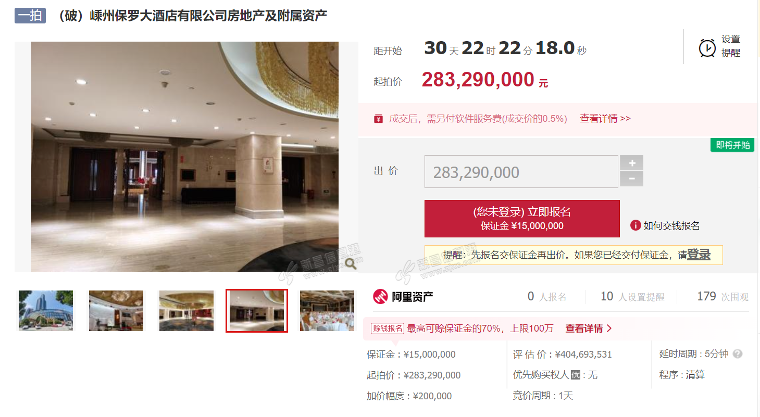Click the 出价 bid amount input field
The height and width of the screenshot is (417, 760).
(x=521, y=172)
